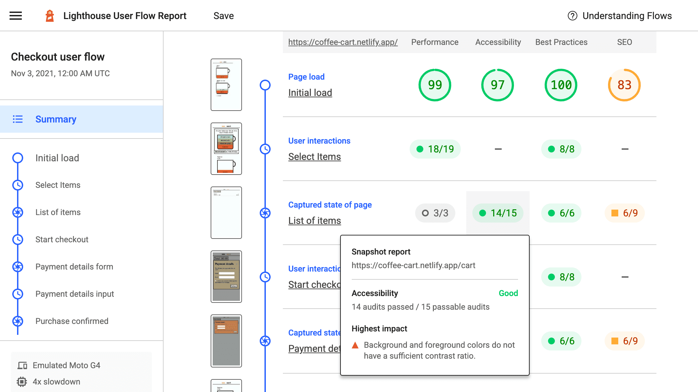Screen dimensions: 698x392
Task: Select the Accessibility tab
Action: [x=498, y=42]
